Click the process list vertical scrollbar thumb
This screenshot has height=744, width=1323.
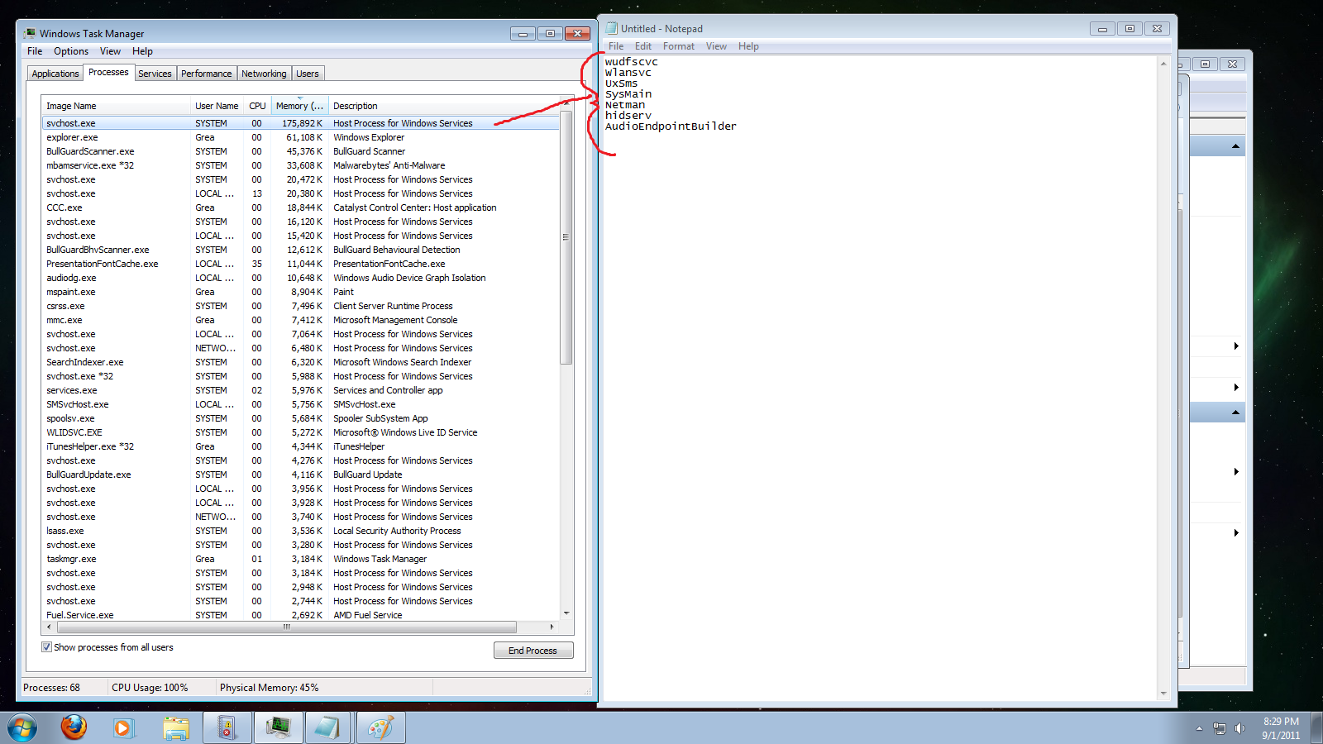566,237
